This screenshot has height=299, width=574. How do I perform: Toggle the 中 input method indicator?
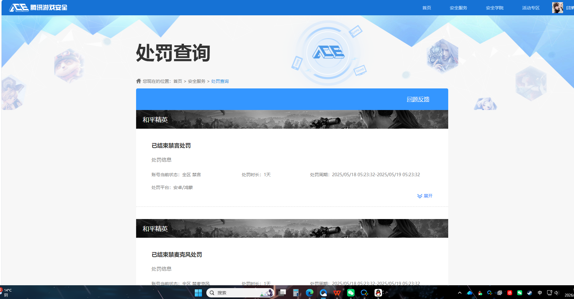(x=540, y=293)
